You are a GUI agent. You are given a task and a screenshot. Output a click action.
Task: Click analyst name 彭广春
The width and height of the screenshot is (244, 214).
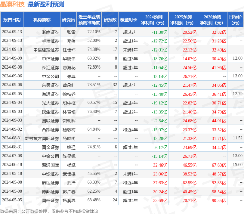point(69,192)
